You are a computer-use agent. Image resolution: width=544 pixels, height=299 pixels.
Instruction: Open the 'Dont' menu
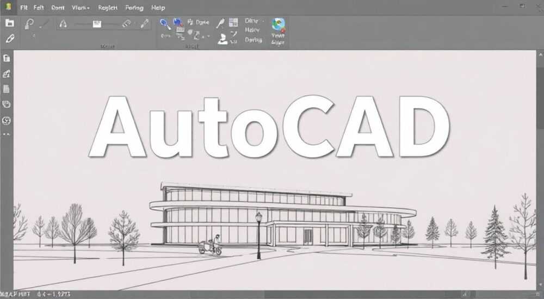[58, 7]
